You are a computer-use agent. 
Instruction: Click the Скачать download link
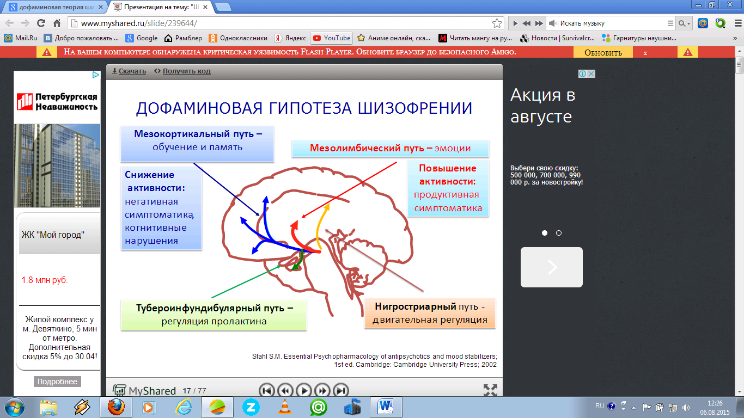coord(129,71)
